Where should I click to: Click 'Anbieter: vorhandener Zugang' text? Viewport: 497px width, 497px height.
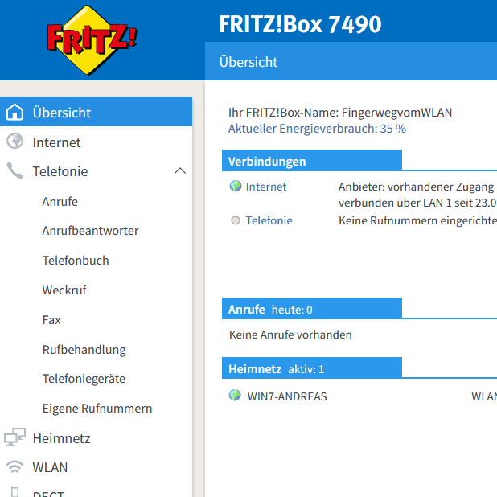(416, 187)
